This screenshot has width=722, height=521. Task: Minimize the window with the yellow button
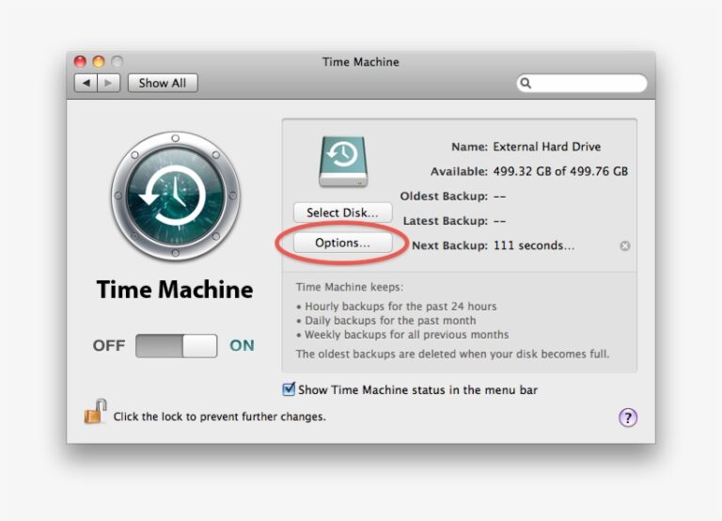(99, 62)
